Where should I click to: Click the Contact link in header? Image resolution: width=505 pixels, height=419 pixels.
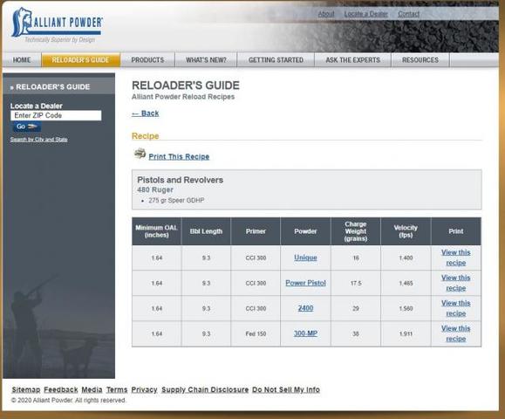point(409,14)
